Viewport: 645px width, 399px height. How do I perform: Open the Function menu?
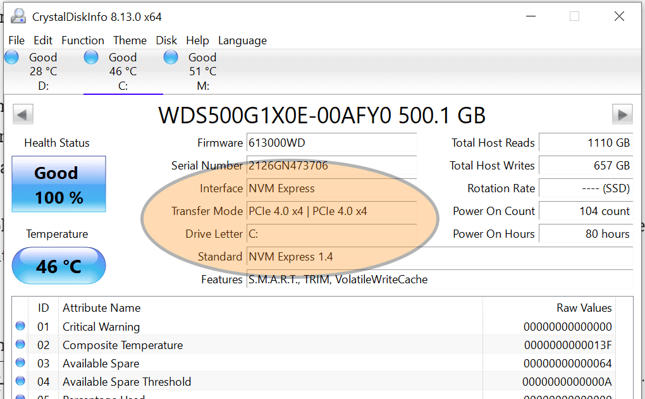(x=83, y=40)
